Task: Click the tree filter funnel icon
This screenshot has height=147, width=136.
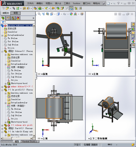Action: tap(3, 22)
